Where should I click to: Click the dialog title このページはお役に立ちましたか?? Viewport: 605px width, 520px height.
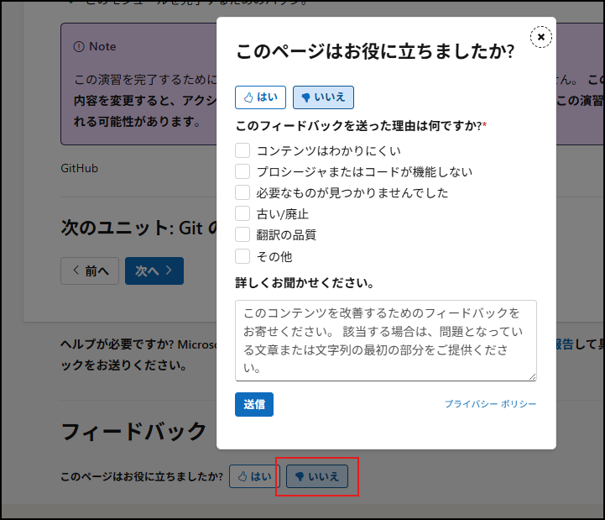coord(375,51)
